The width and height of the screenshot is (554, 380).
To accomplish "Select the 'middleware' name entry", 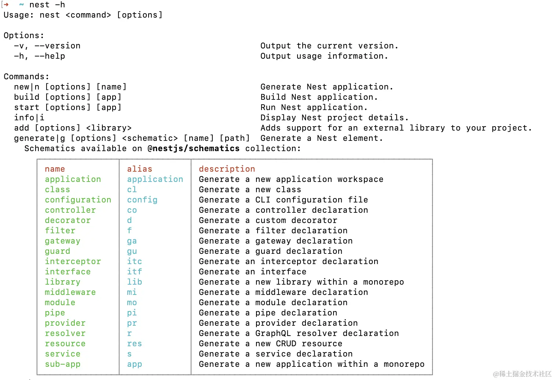I will [x=70, y=292].
